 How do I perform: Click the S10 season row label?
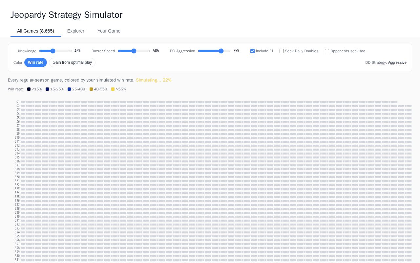17,138
